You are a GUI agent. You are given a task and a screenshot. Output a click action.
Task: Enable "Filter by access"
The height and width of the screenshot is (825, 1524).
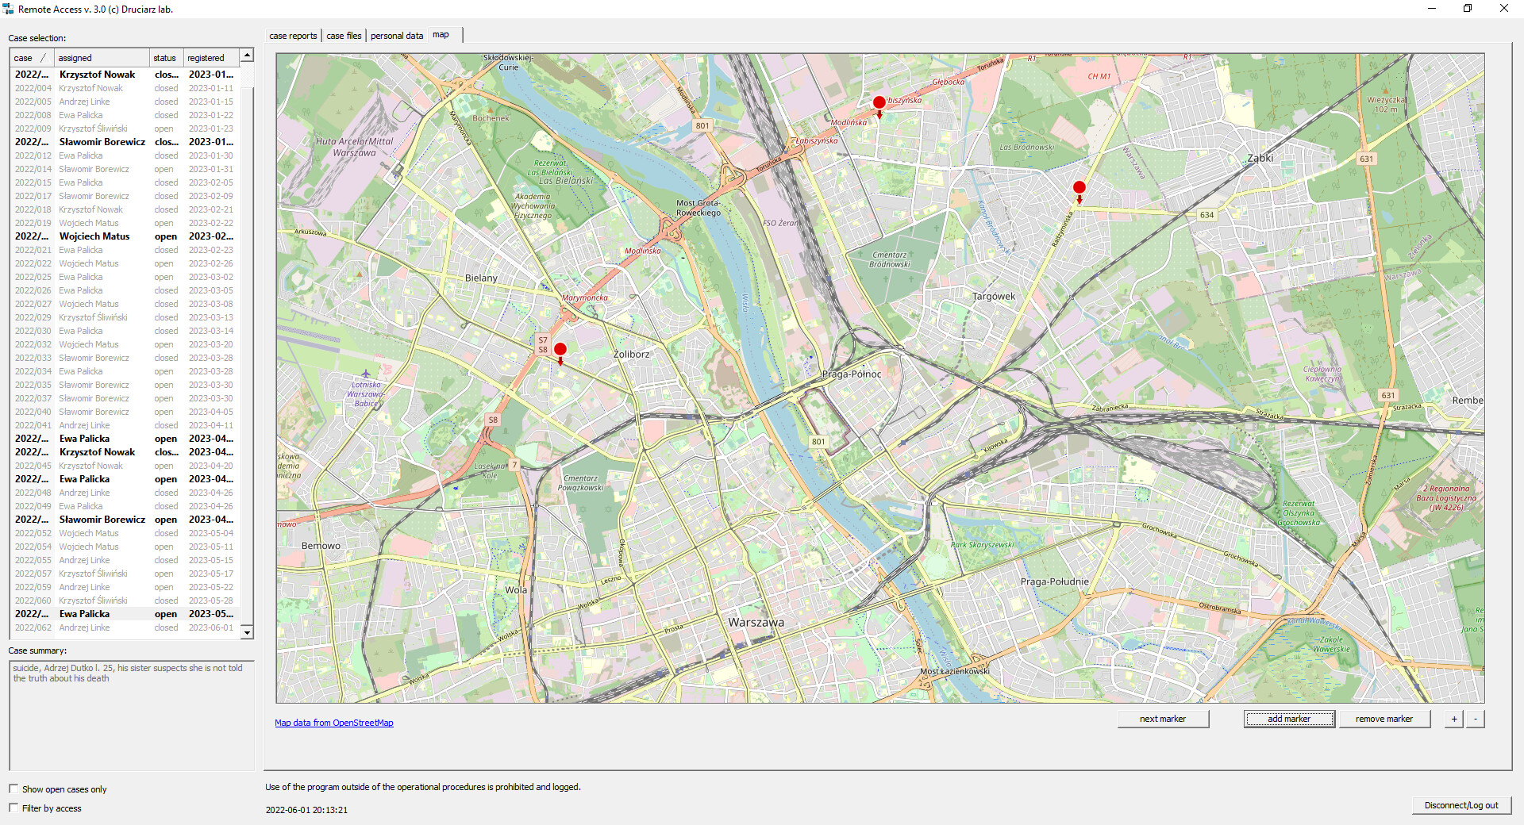[13, 808]
